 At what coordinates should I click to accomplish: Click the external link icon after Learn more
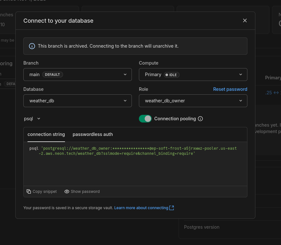[172, 208]
